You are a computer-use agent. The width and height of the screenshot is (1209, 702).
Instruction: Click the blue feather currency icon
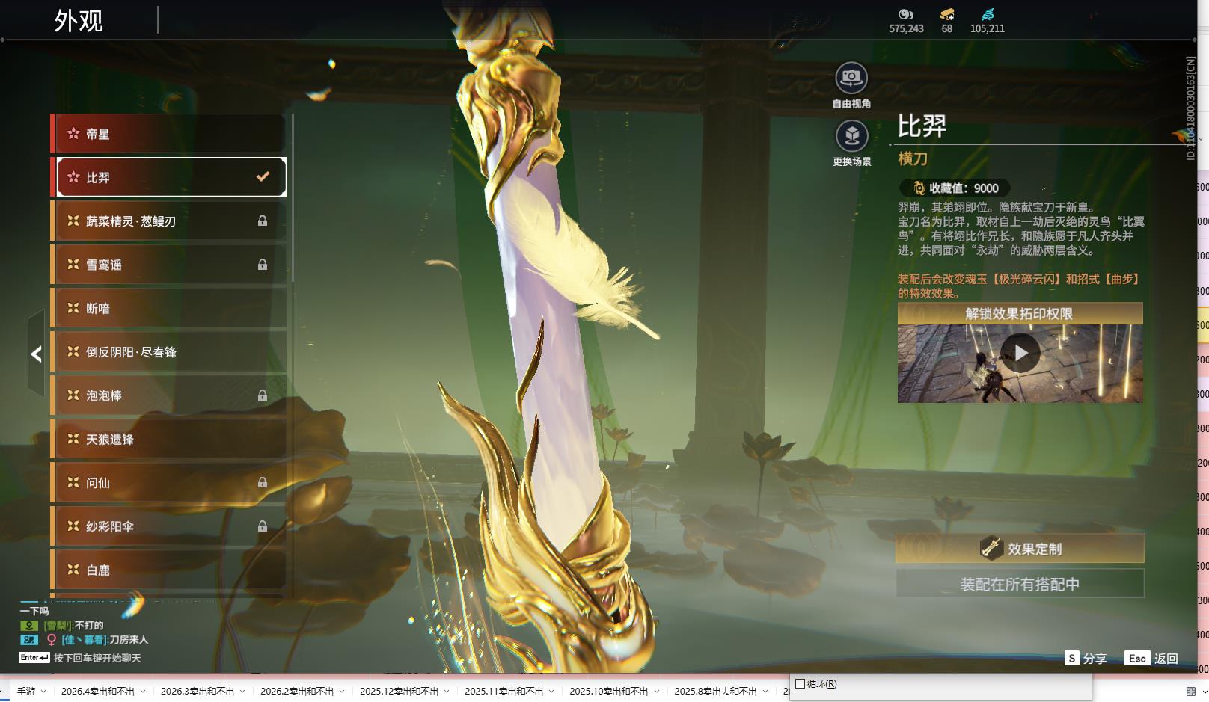point(988,14)
